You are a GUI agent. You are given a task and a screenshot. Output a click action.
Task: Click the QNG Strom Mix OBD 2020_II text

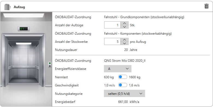tap(125, 61)
